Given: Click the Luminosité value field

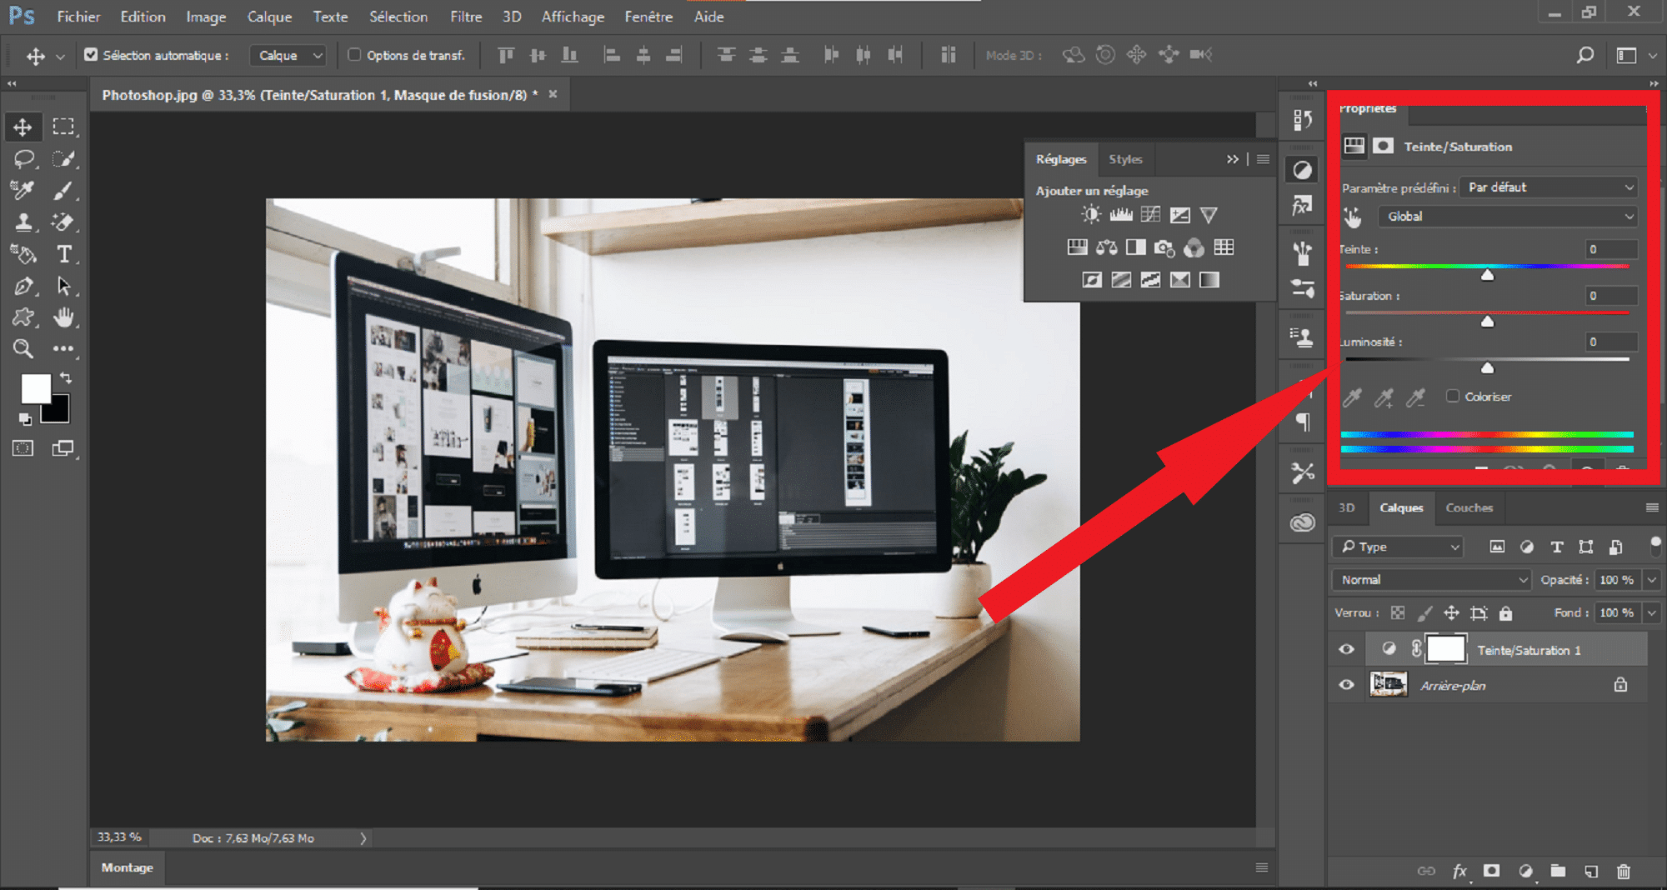Looking at the screenshot, I should tap(1612, 342).
